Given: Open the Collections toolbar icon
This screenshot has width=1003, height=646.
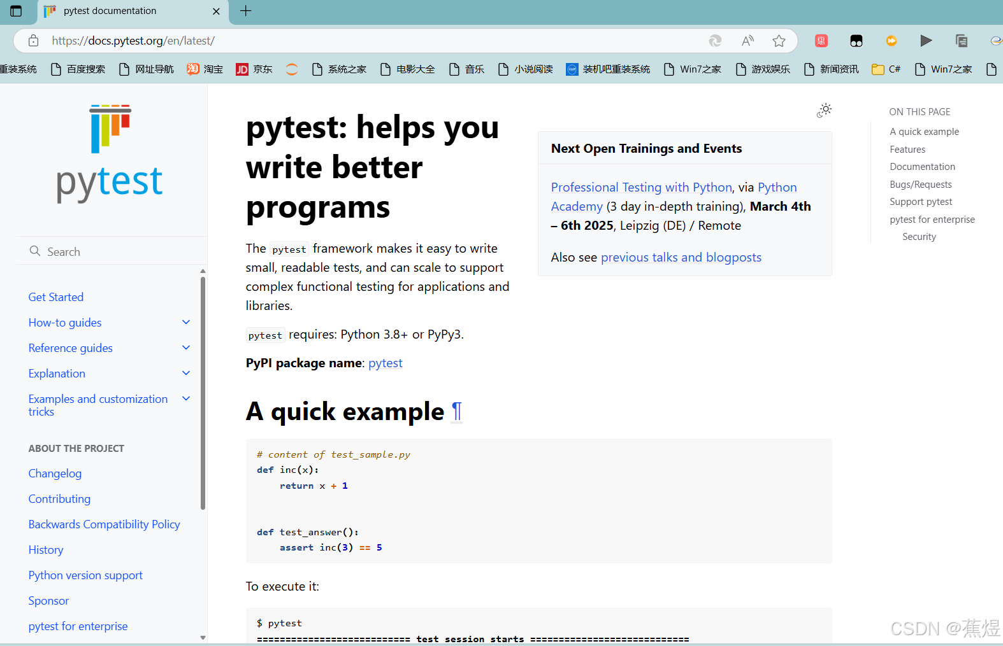Looking at the screenshot, I should 962,41.
